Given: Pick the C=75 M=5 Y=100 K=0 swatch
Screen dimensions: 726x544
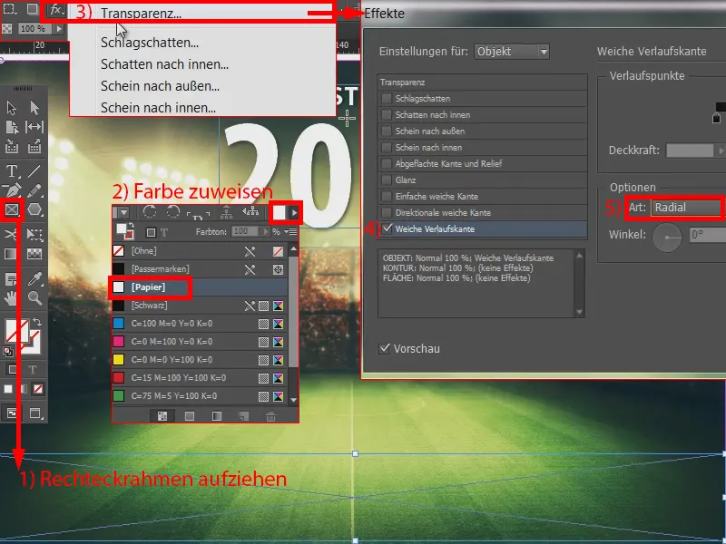Looking at the screenshot, I should (199, 396).
